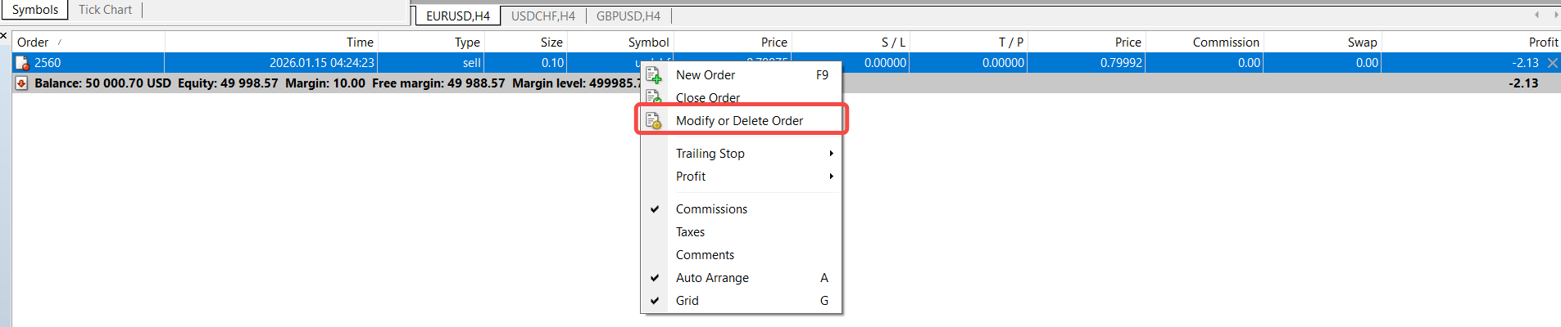Click the sell order icon for 2560
The height and width of the screenshot is (327, 1561).
(22, 63)
